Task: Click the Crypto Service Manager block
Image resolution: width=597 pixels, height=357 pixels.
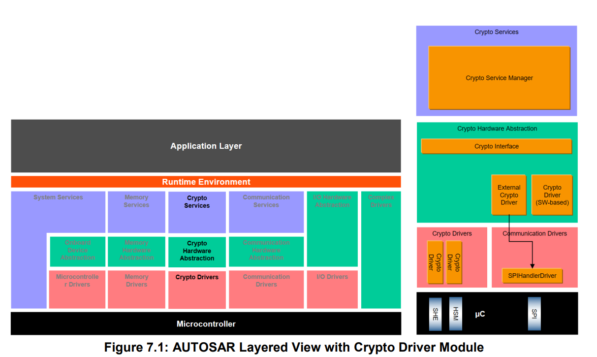Action: (x=499, y=78)
